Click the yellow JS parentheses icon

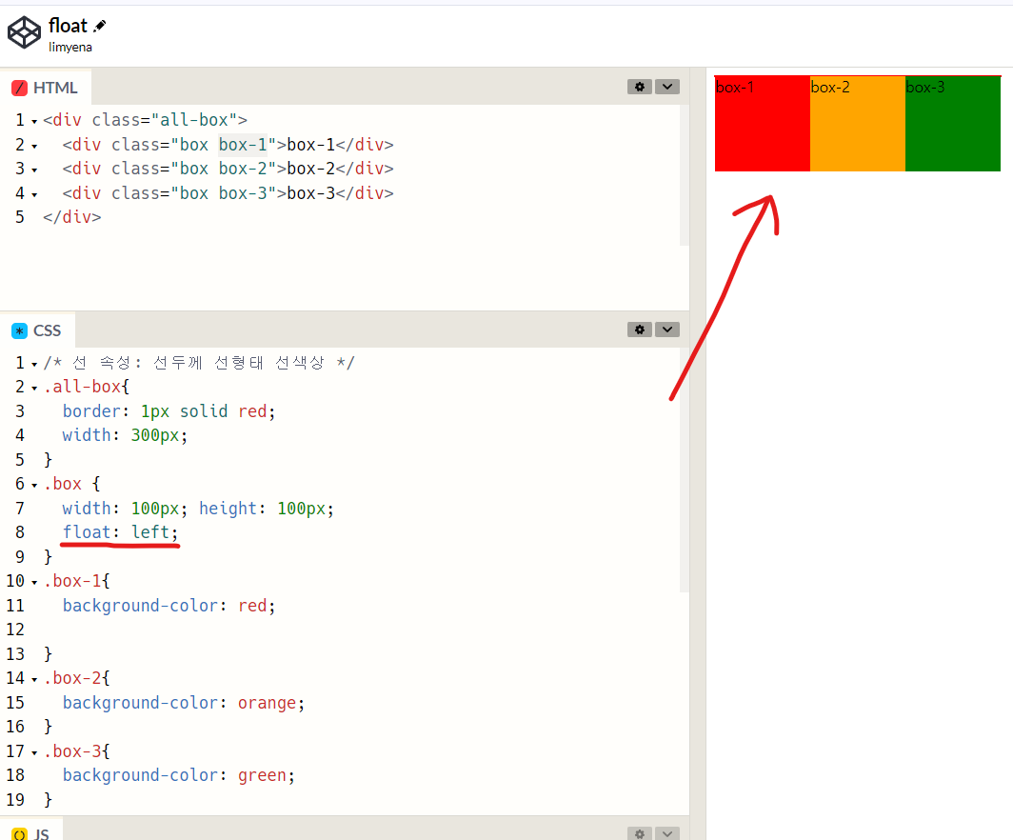pos(19,834)
